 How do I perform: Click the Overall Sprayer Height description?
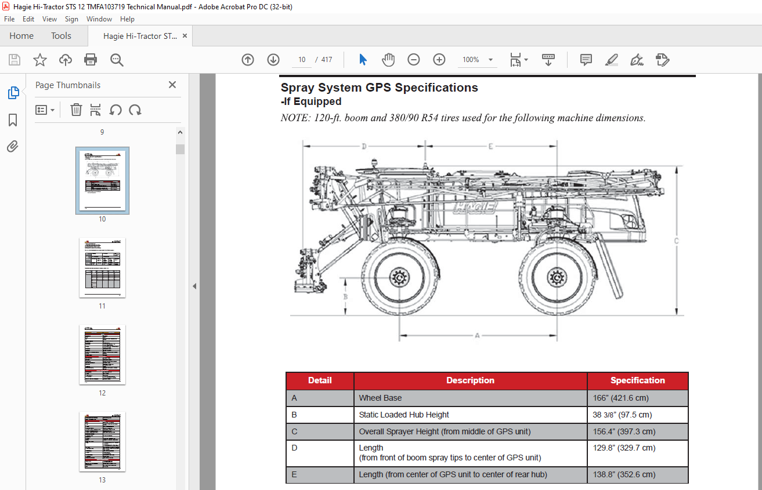point(471,431)
